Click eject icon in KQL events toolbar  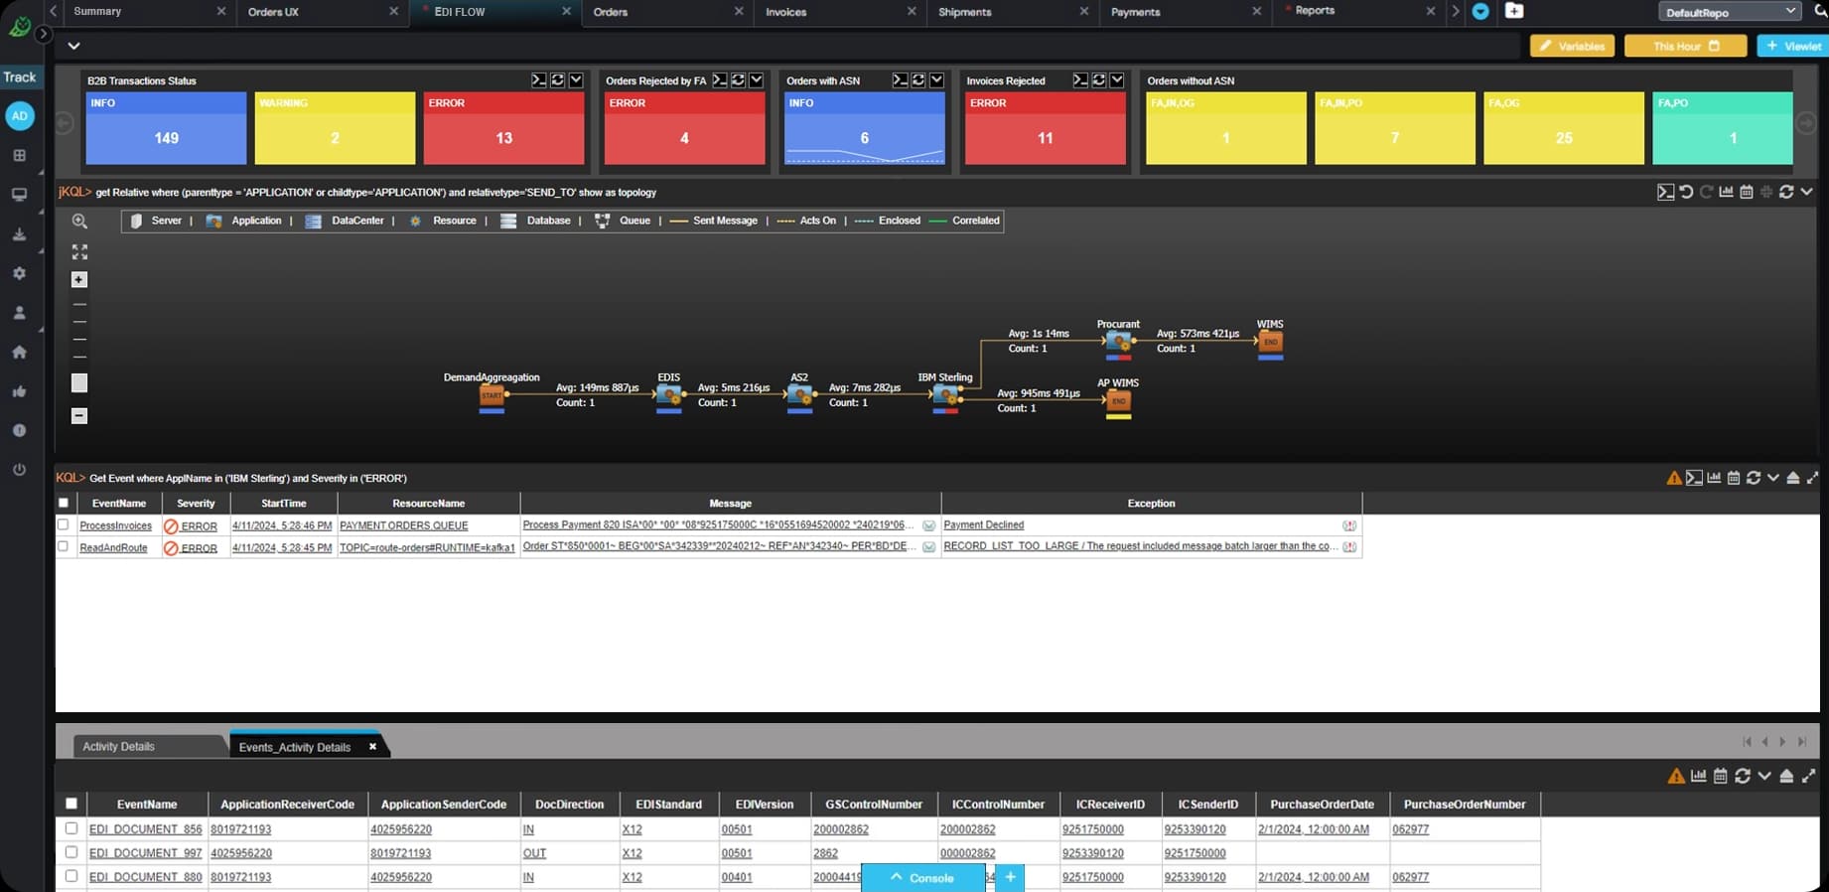click(x=1792, y=478)
